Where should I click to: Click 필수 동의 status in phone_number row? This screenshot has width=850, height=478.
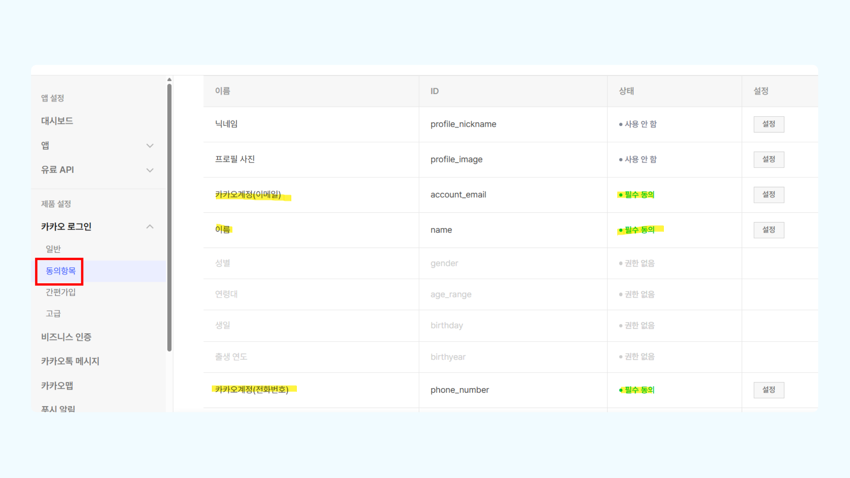tap(637, 390)
